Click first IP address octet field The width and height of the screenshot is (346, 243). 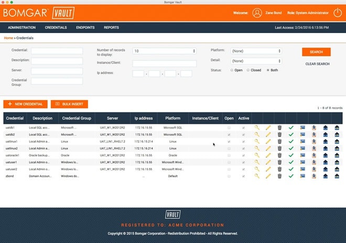point(138,74)
